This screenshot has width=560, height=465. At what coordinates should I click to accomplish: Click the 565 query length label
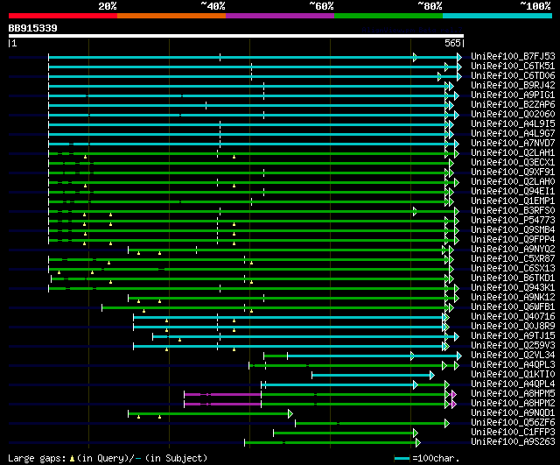(x=452, y=43)
